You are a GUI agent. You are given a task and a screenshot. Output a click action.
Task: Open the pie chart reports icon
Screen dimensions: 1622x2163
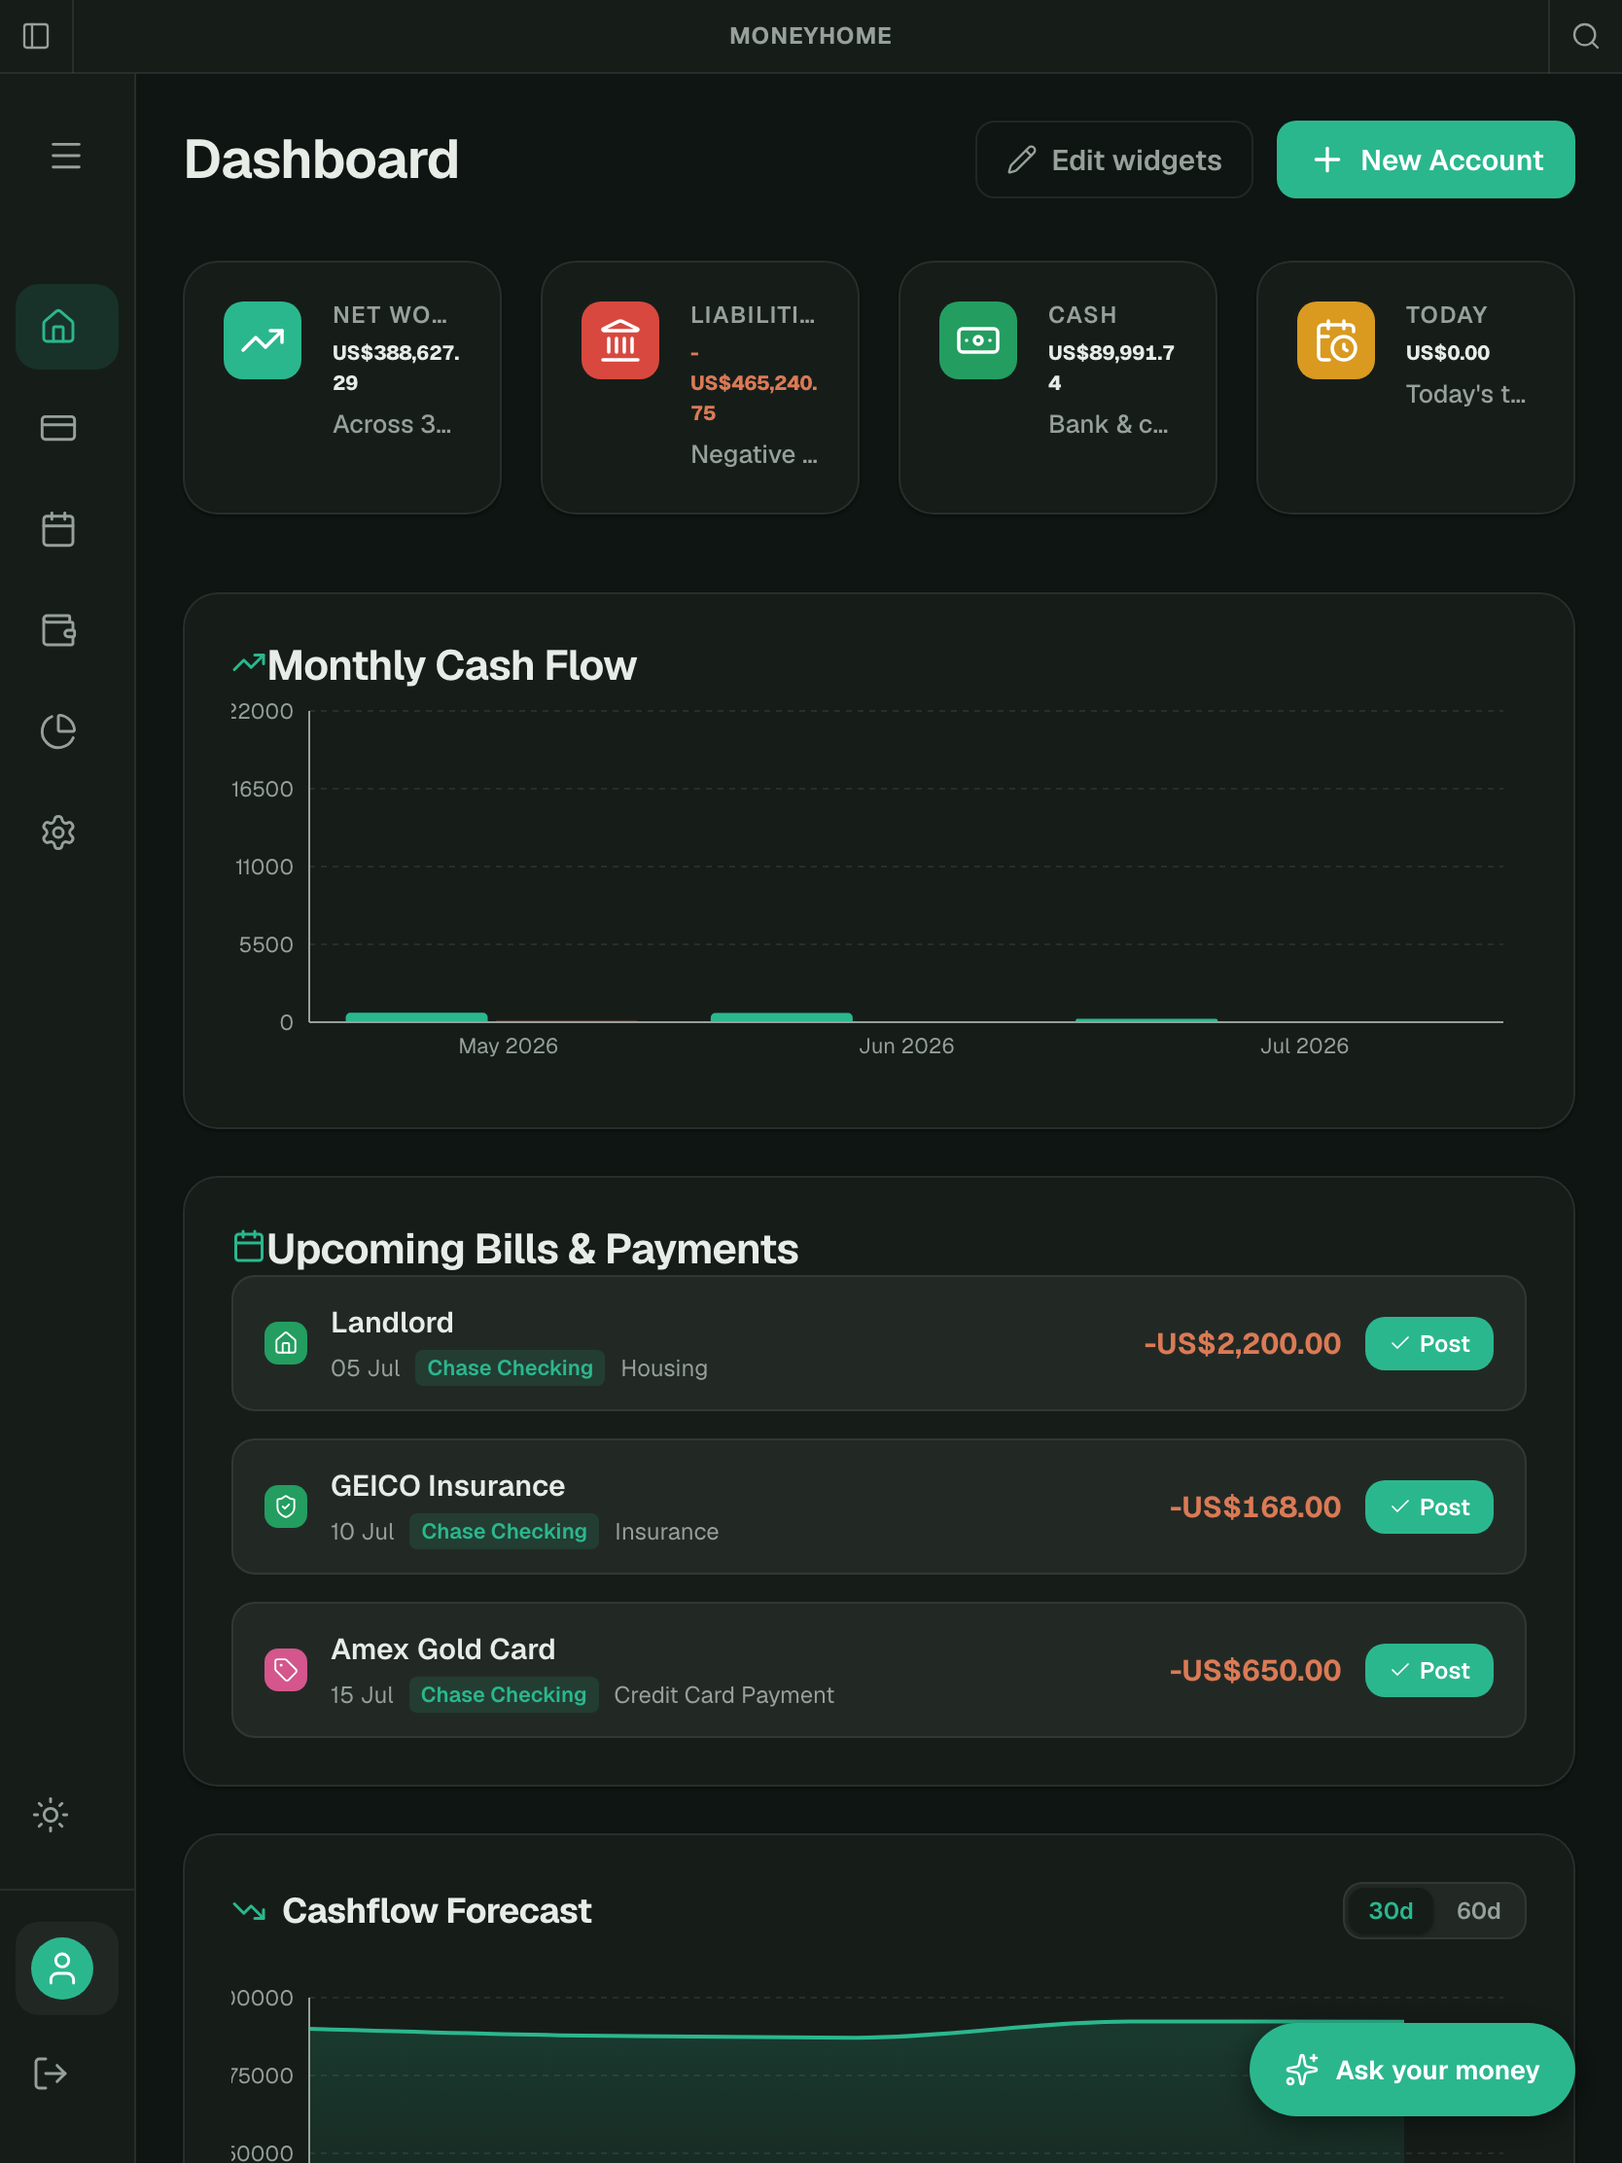pyautogui.click(x=58, y=731)
